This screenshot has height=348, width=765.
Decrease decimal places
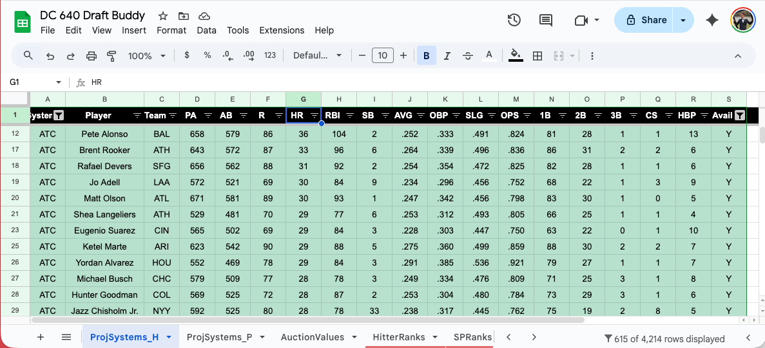pyautogui.click(x=228, y=55)
